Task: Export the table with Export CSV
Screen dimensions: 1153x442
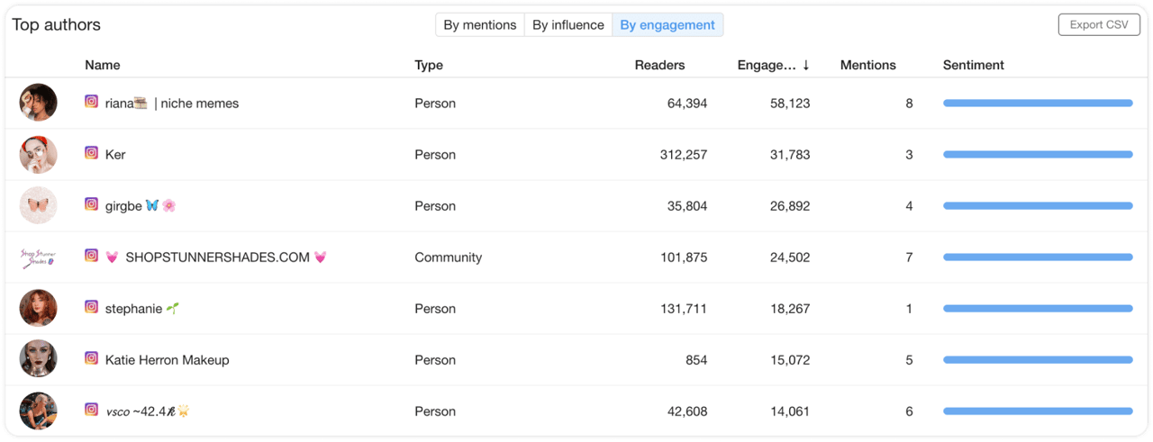Action: point(1099,25)
